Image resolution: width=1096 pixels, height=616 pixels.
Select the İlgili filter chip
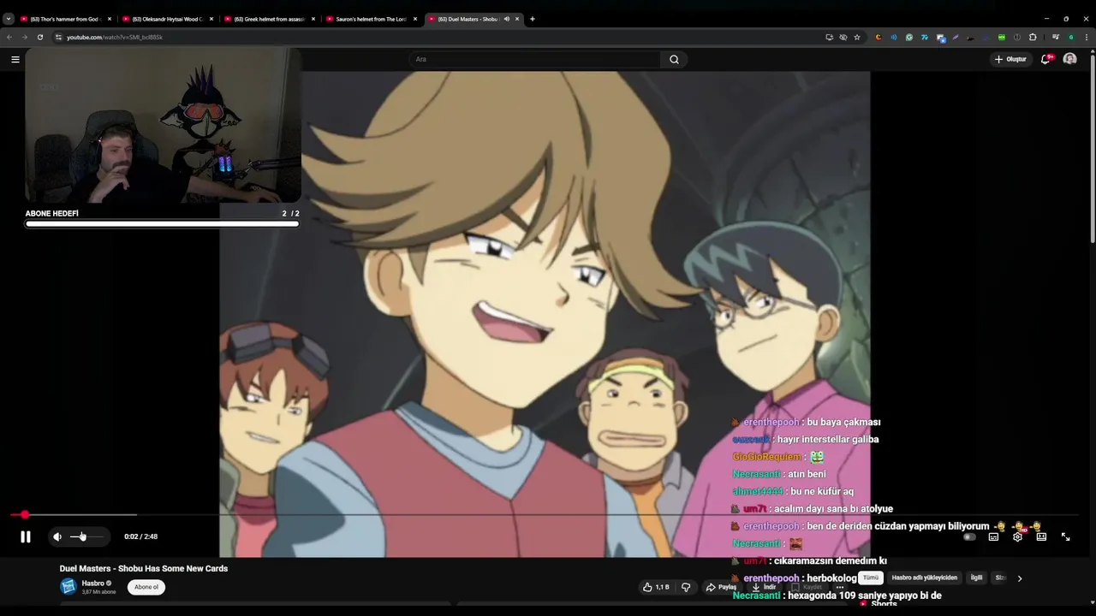(x=976, y=577)
